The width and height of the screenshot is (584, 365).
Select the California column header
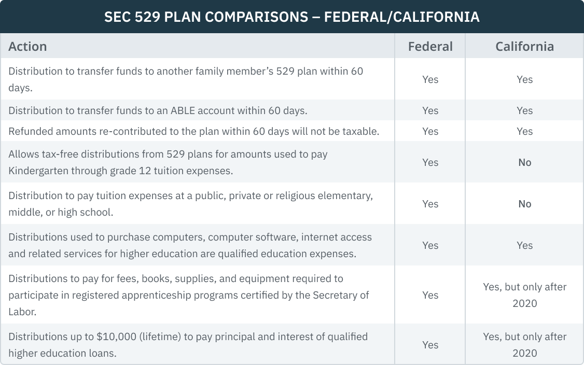(524, 47)
